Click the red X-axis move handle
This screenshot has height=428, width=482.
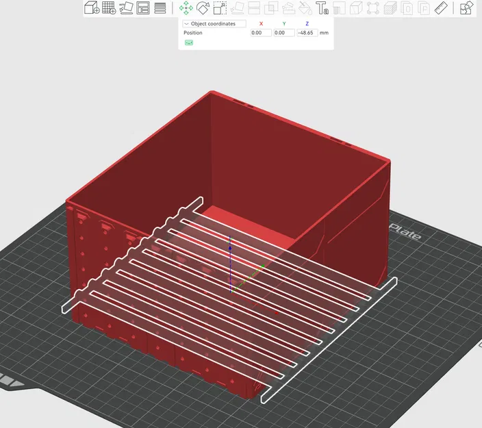pos(276,313)
